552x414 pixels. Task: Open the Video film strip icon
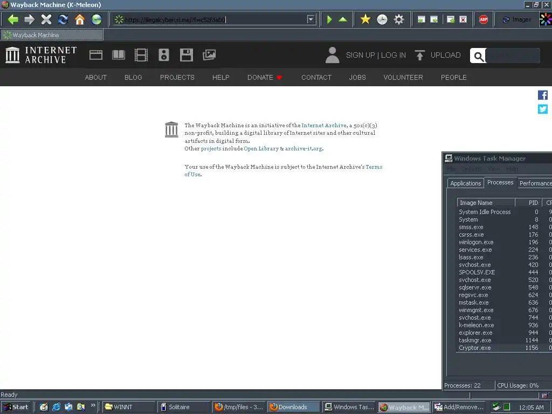tap(141, 55)
